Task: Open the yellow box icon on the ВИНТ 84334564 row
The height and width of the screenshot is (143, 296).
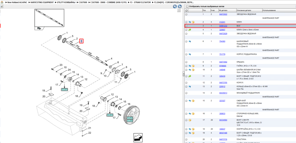Action: click(x=190, y=120)
